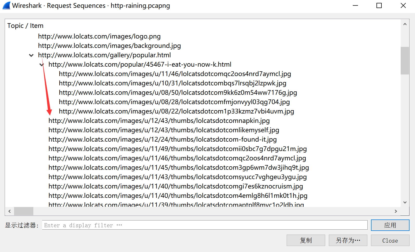
Task: Select the lolcatsdotcom1p33kzmz7vbi4uvm.jpg row
Action: coord(177,111)
